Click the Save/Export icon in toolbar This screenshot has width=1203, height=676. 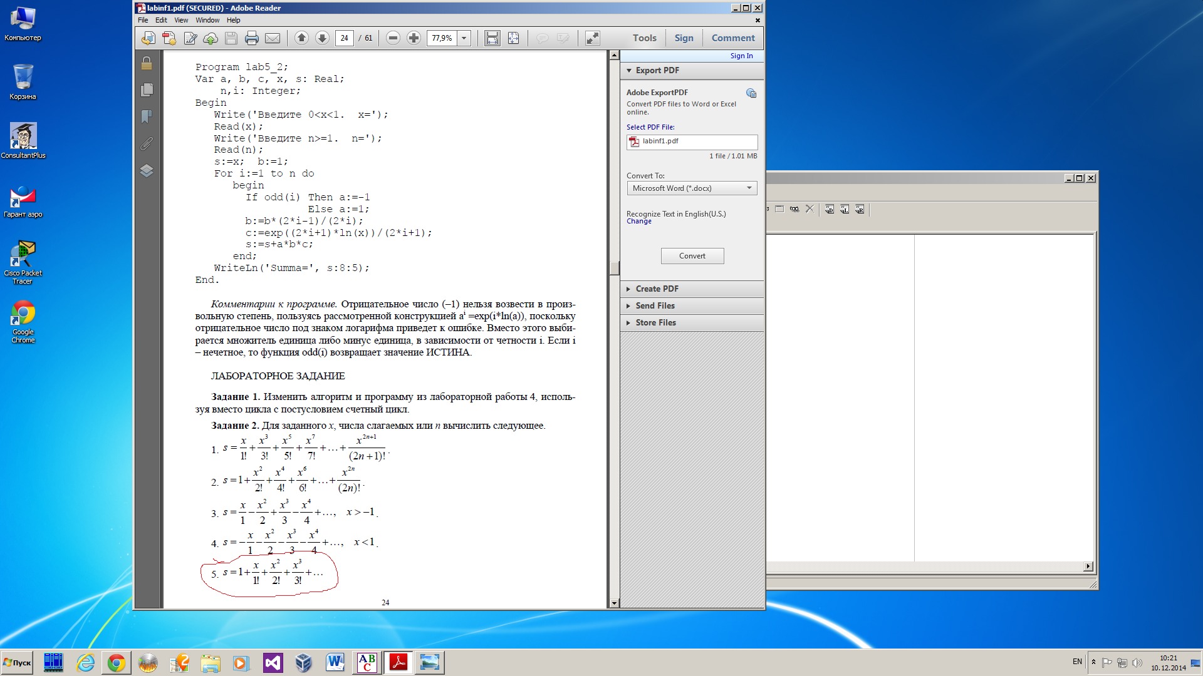coord(231,37)
